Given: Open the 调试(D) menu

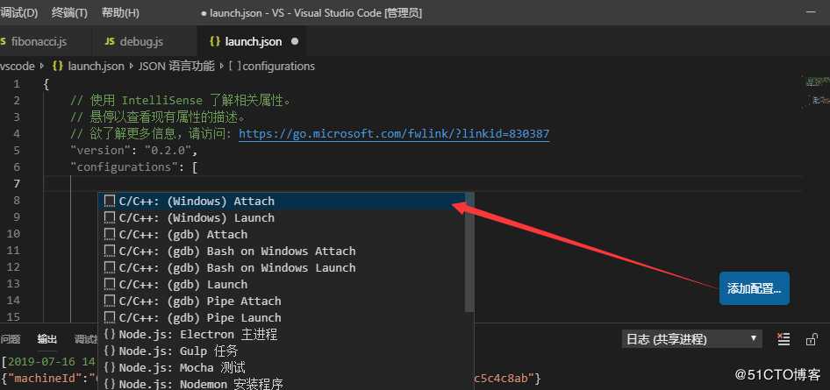Looking at the screenshot, I should tap(18, 12).
